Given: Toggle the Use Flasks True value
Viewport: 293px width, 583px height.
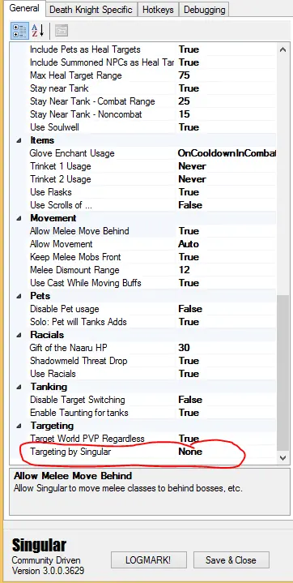Looking at the screenshot, I should (226, 192).
